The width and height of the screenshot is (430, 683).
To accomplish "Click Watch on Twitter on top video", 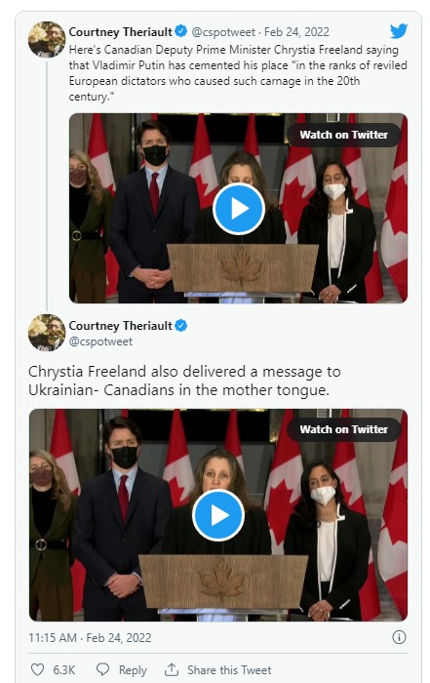I will point(344,135).
